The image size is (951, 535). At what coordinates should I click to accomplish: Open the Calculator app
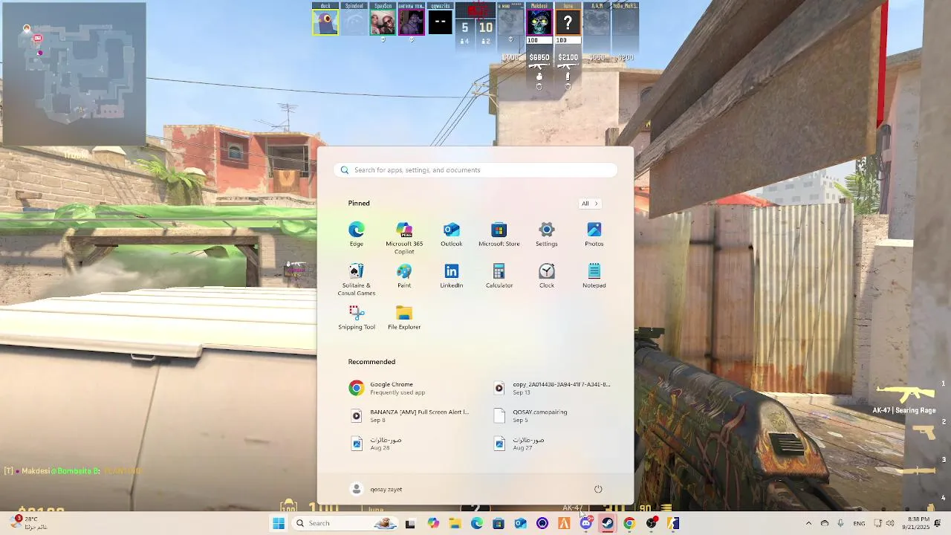pos(499,276)
